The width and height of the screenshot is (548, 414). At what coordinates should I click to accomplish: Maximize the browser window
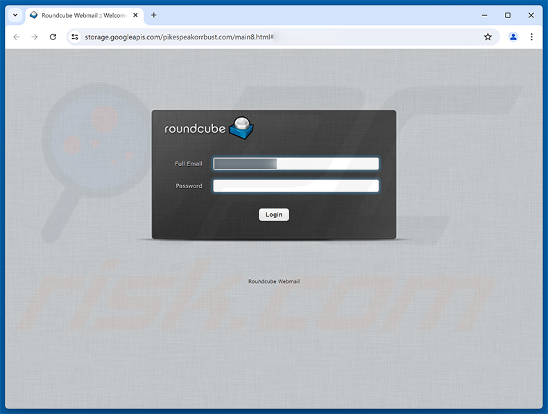click(508, 15)
